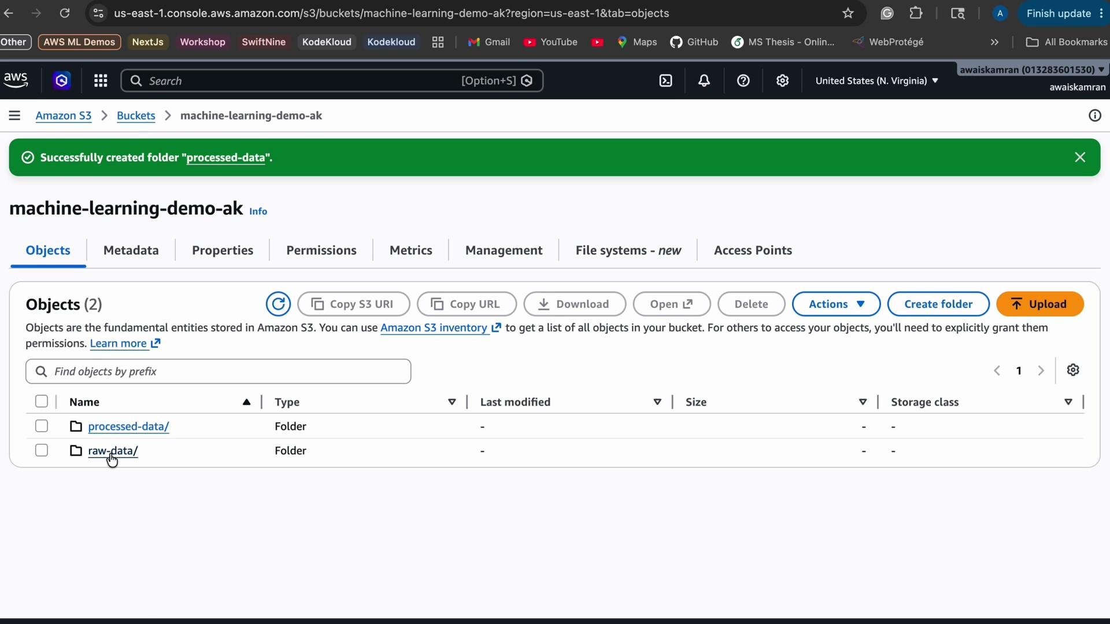
Task: Select all objects checkbox in header
Action: 41,402
